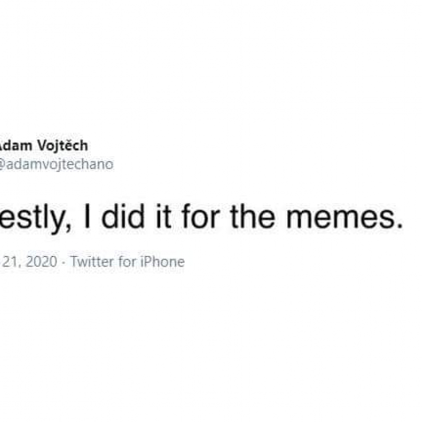The width and height of the screenshot is (422, 422).
Task: Click the tweet date ending in 21, 2020
Action: [x=29, y=262]
